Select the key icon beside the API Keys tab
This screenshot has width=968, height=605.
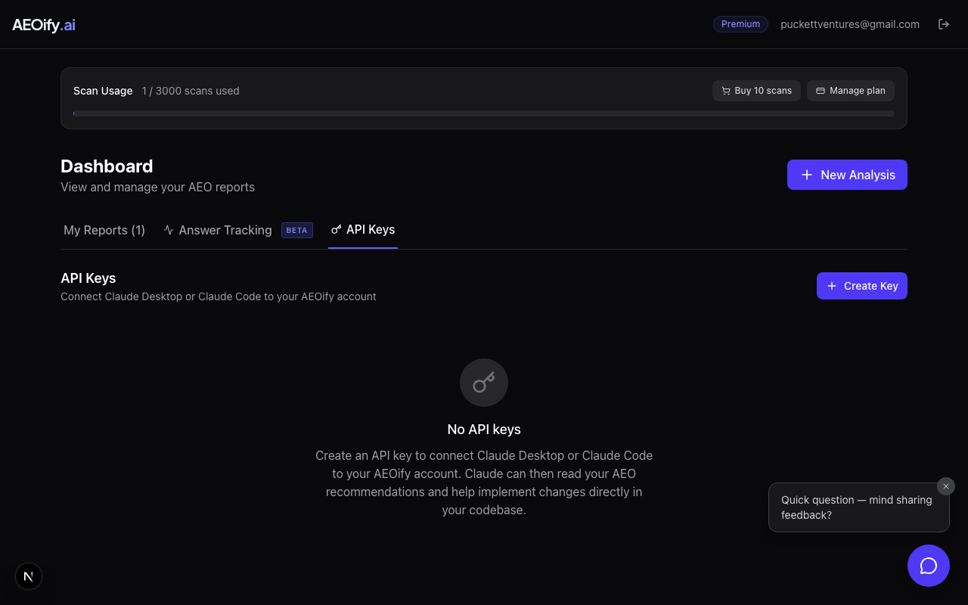coord(336,230)
